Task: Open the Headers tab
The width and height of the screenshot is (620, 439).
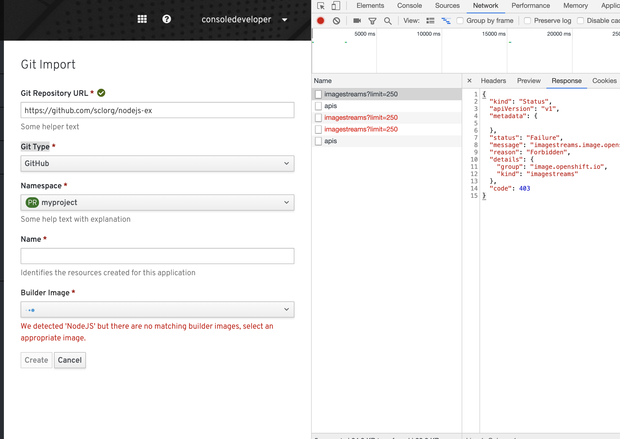Action: point(493,81)
